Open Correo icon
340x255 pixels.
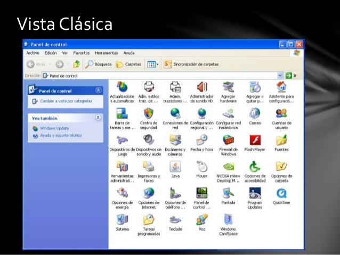tap(255, 113)
